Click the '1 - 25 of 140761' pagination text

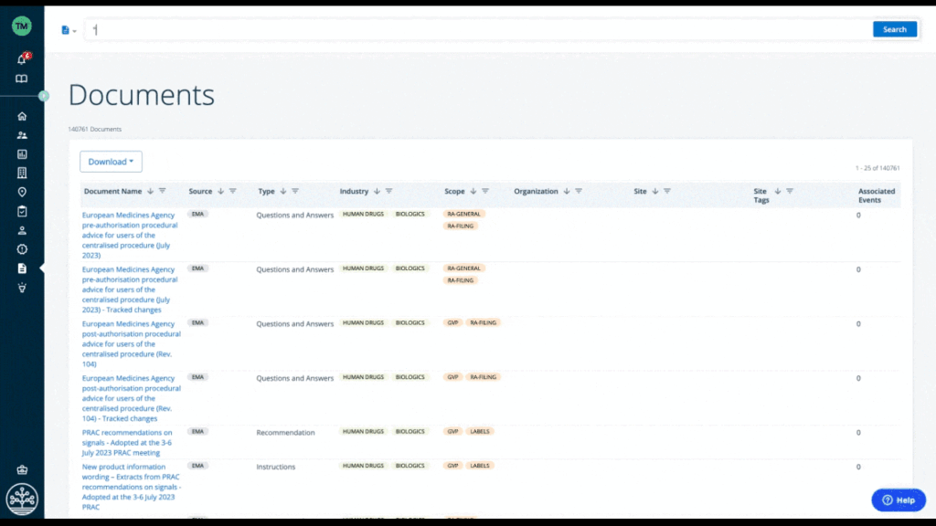point(877,168)
